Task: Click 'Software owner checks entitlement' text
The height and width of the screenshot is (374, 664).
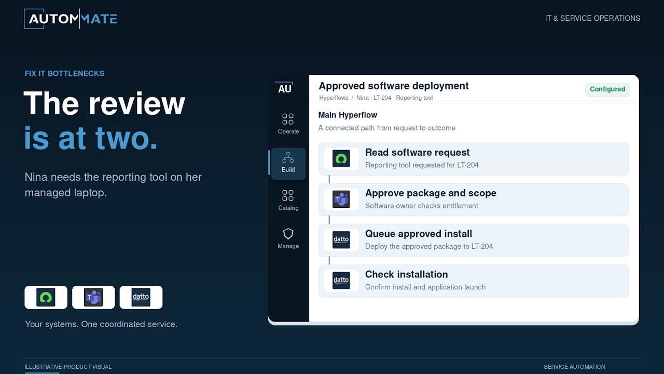Action: (422, 206)
